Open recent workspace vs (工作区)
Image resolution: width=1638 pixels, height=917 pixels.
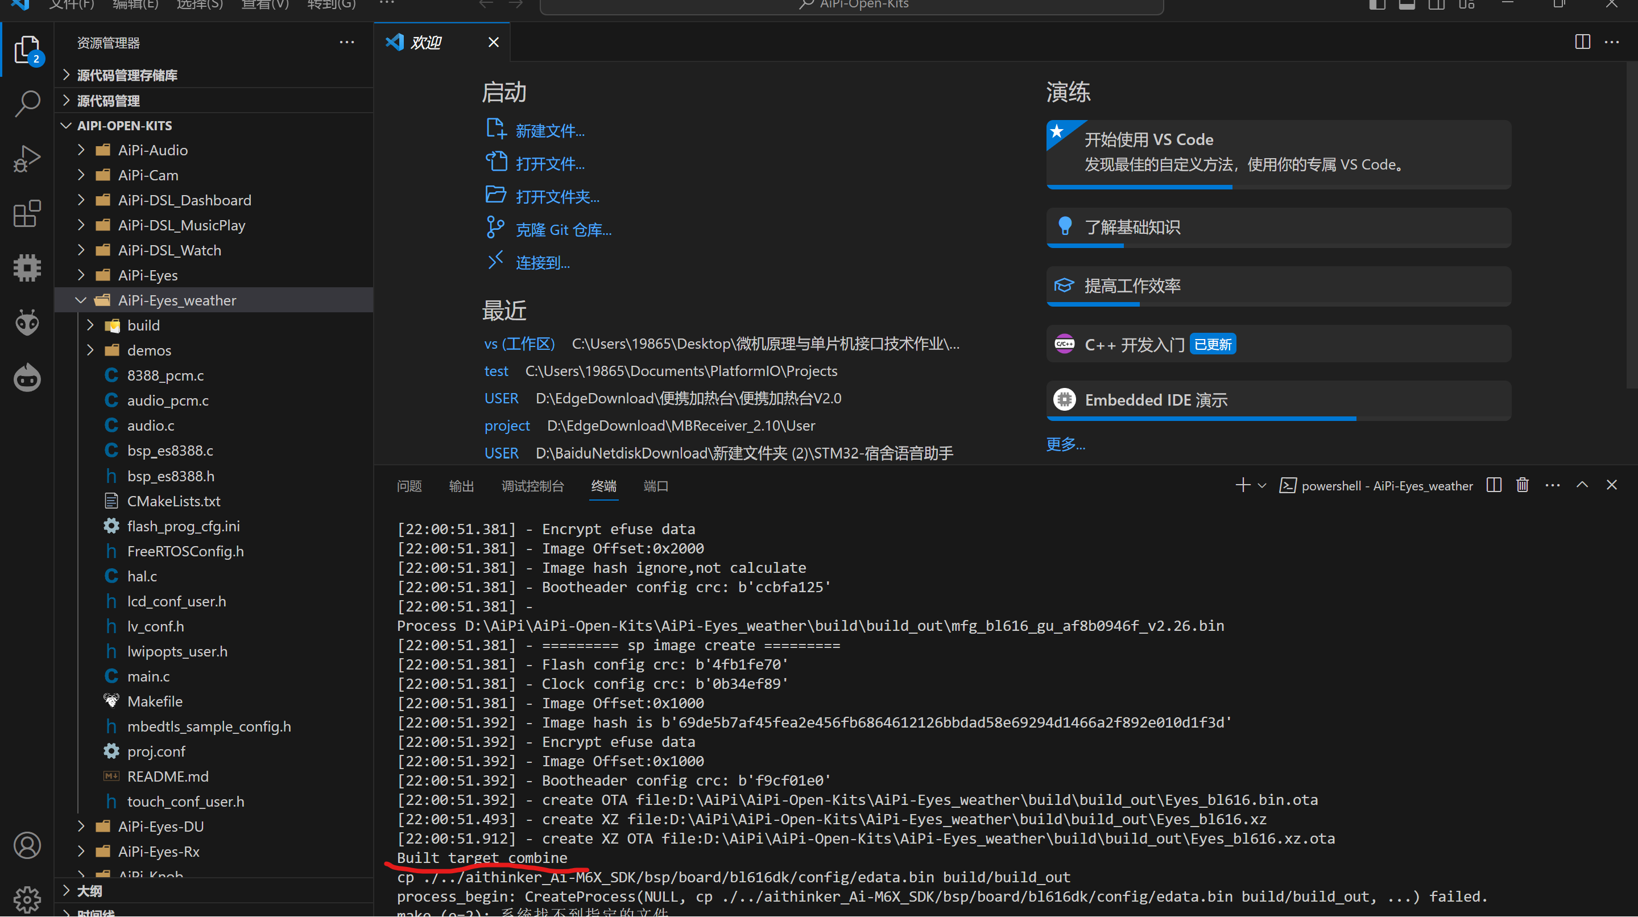click(x=519, y=344)
